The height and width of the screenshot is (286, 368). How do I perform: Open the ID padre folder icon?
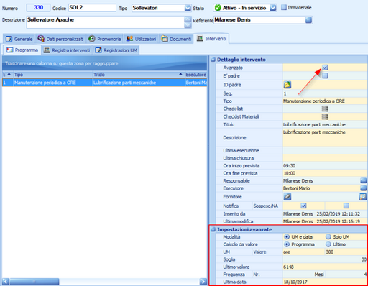tap(287, 85)
